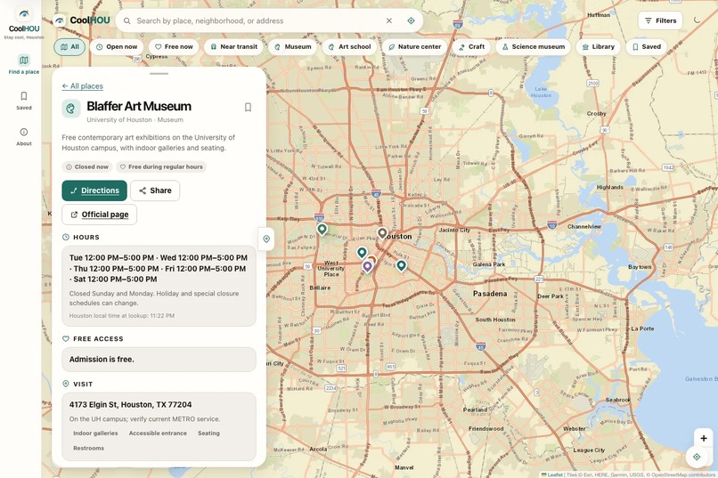Click the Seating amenity tag
718x478 pixels.
click(208, 433)
